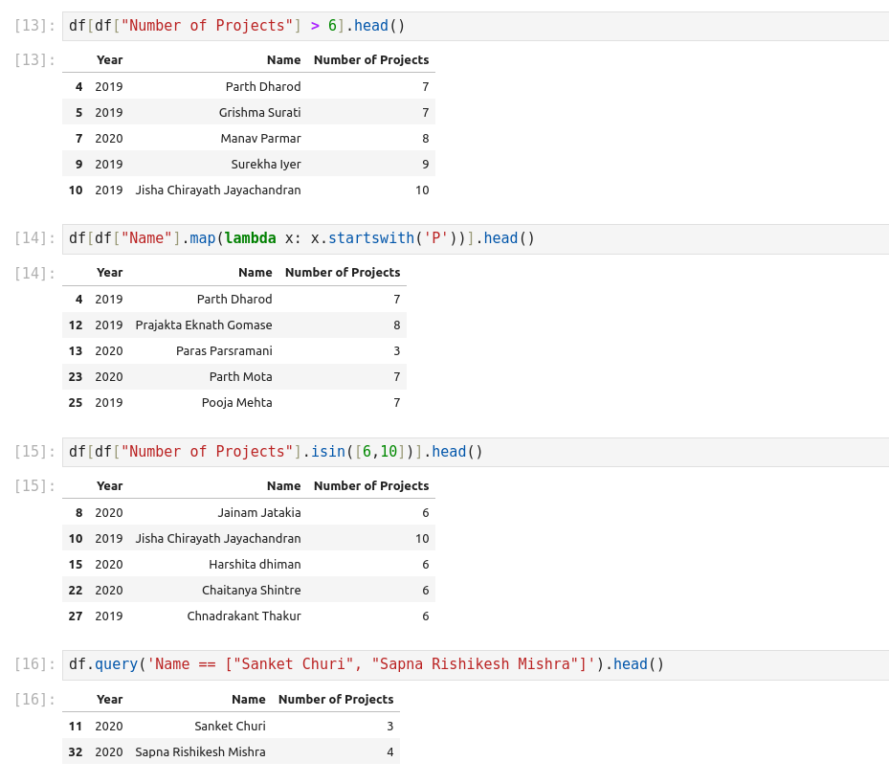Select the Pooja Mehta row

tap(234, 403)
